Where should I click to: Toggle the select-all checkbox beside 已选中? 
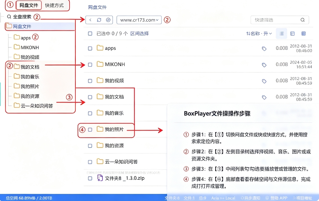[90, 34]
